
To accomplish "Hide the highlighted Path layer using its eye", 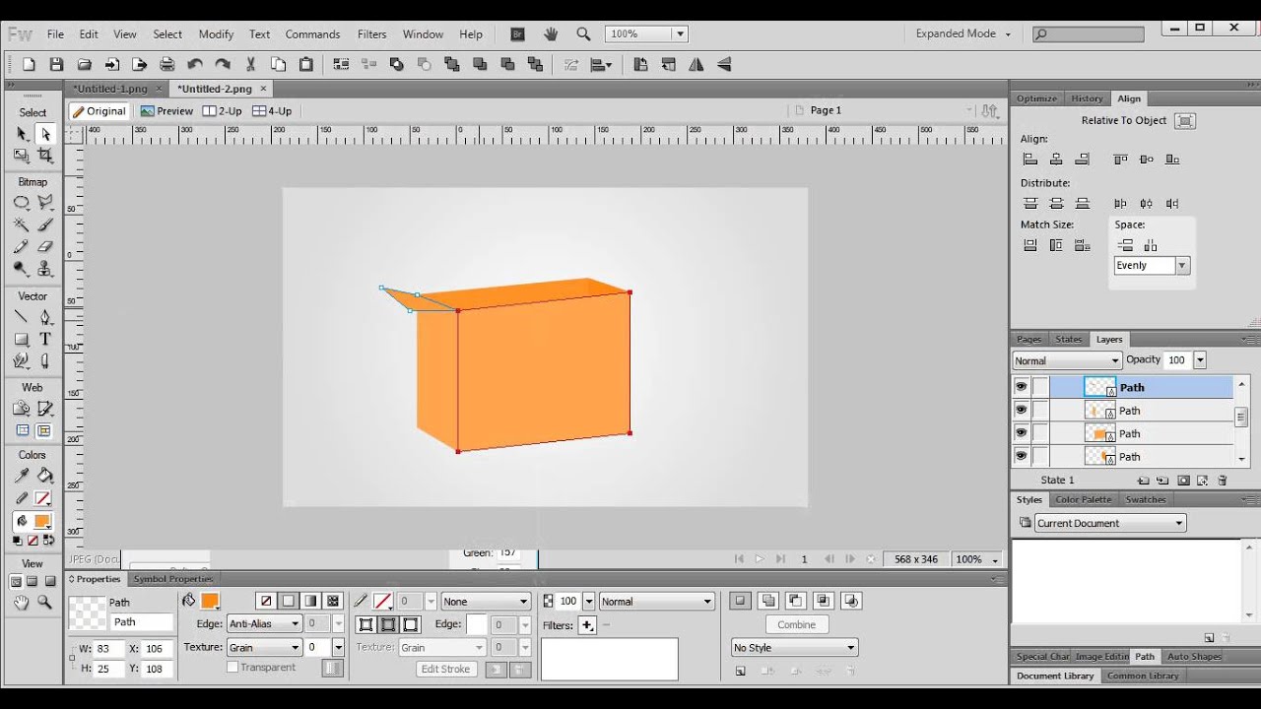I will (1021, 387).
